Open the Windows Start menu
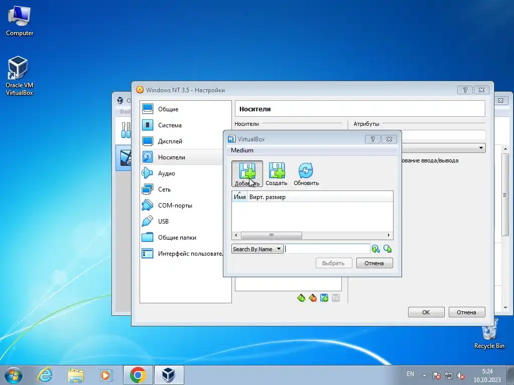The image size is (514, 385). click(x=14, y=375)
